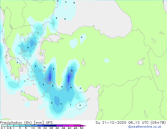Click the 'Su 21-12-2025' date text

pos(111,123)
